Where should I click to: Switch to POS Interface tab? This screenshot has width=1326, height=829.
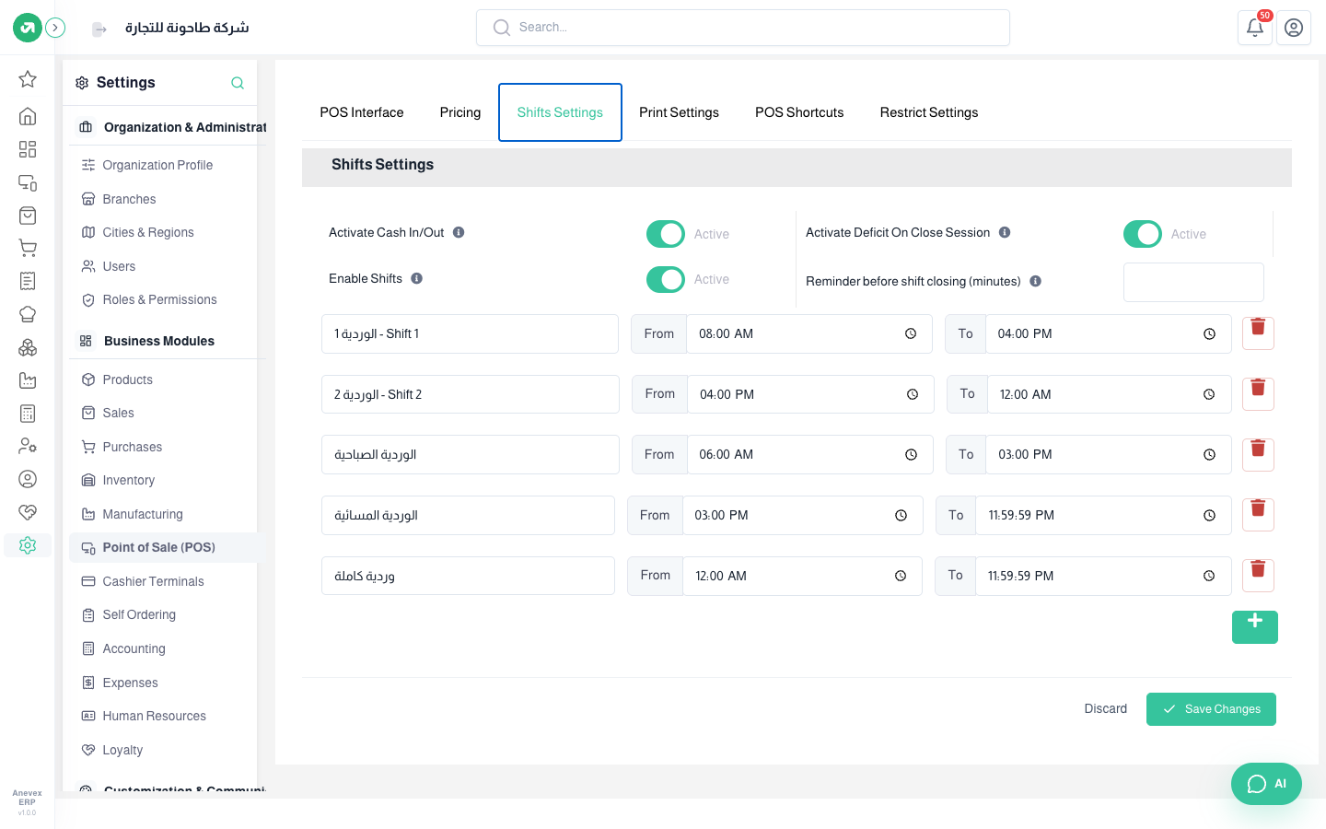coord(362,112)
